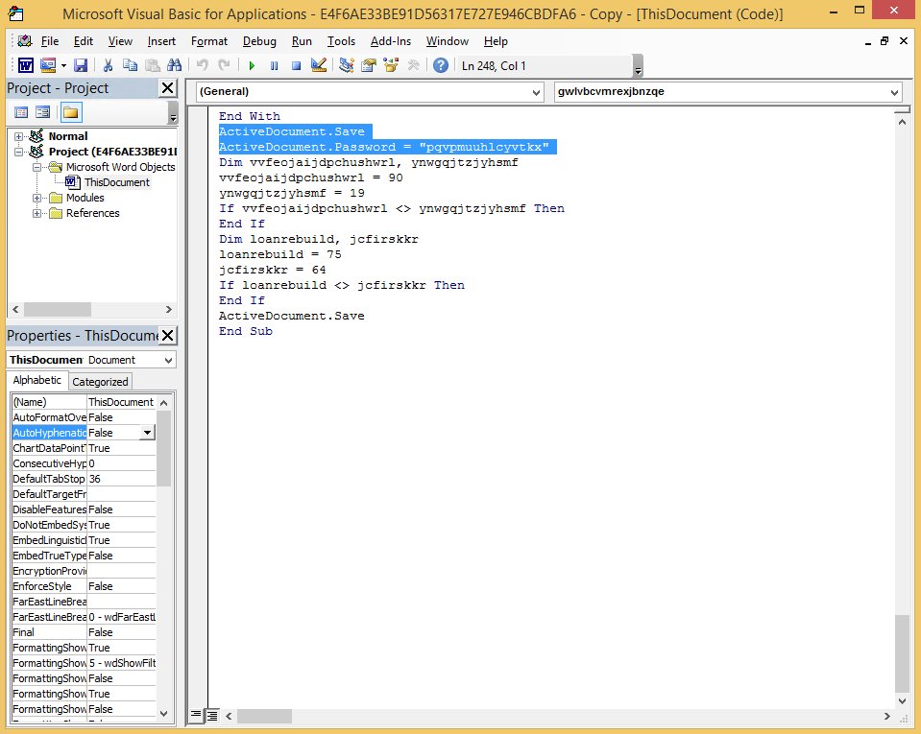The image size is (921, 734).
Task: Collapse the Project (E4F6AE33BE91 node
Action: pos(19,152)
